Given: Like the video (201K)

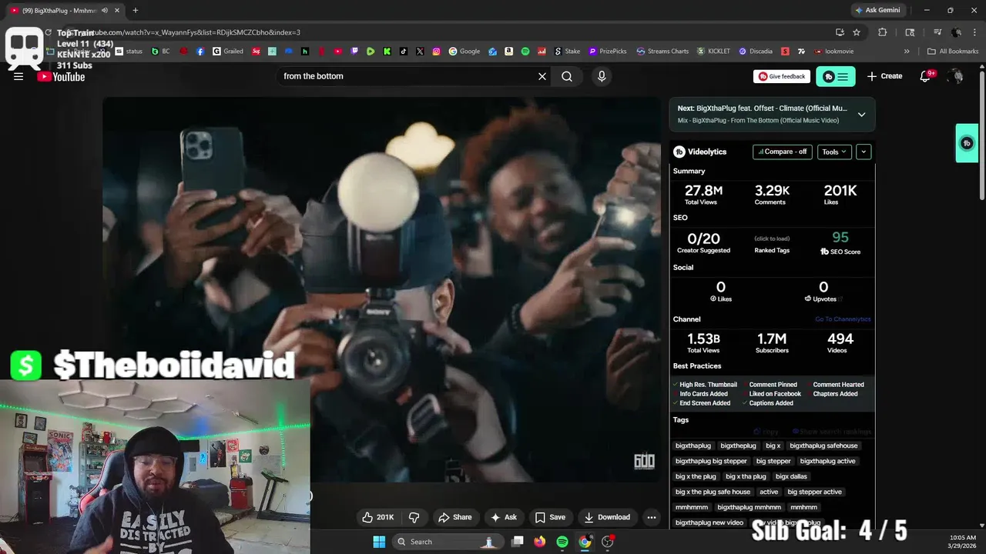Looking at the screenshot, I should tap(377, 517).
